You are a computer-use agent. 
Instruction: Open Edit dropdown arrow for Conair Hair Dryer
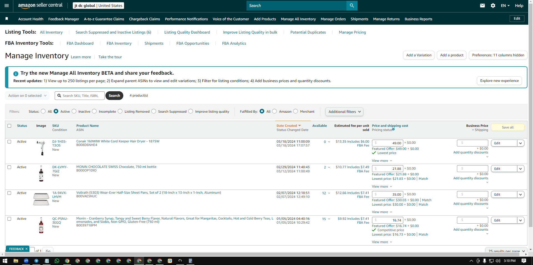coord(521,143)
